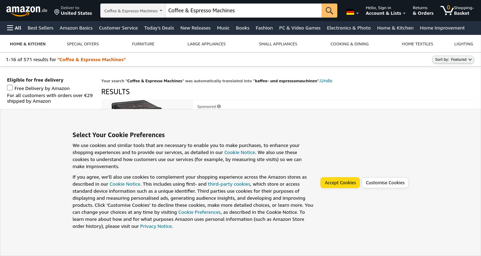Open Best Sellers in navigation bar
The image size is (481, 256).
(40, 28)
